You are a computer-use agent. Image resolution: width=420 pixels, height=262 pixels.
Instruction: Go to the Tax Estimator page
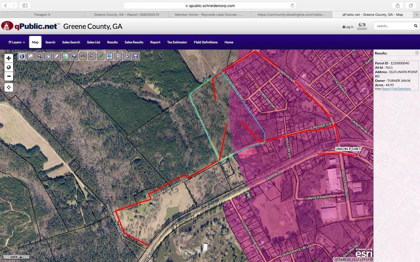point(177,42)
